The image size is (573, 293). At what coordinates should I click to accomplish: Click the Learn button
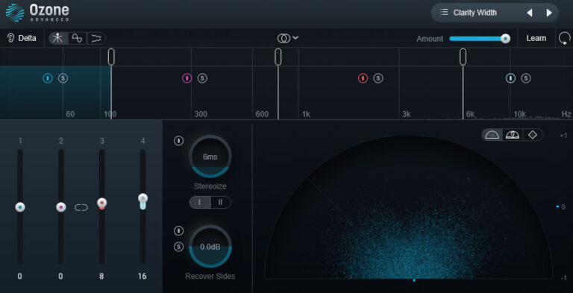tap(536, 38)
